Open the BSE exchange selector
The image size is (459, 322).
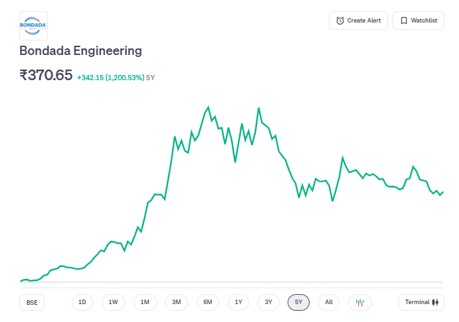coord(32,302)
